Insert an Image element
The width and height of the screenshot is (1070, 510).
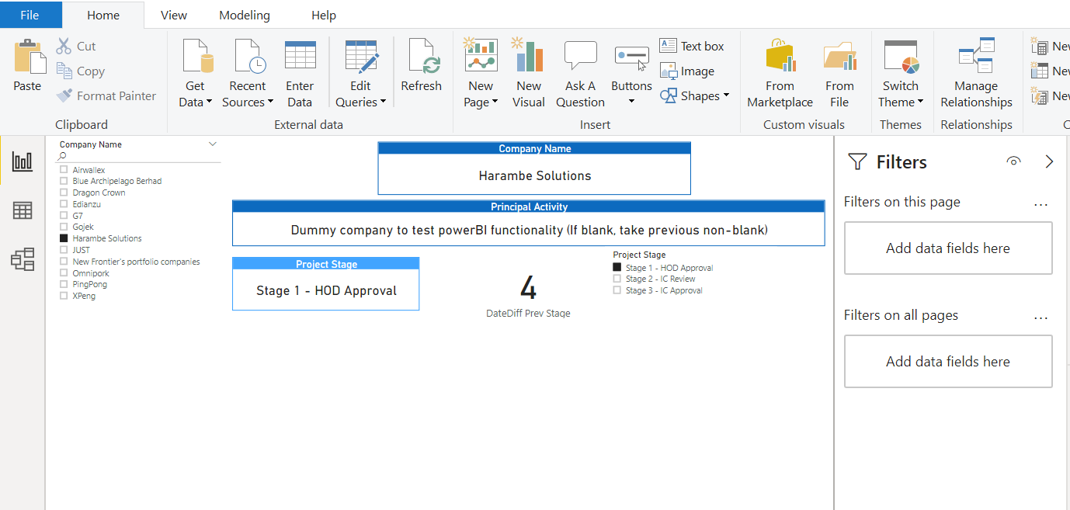coord(687,71)
